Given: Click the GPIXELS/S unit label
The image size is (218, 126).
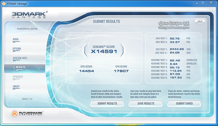Looking at the screenshot, I should click(191, 64).
